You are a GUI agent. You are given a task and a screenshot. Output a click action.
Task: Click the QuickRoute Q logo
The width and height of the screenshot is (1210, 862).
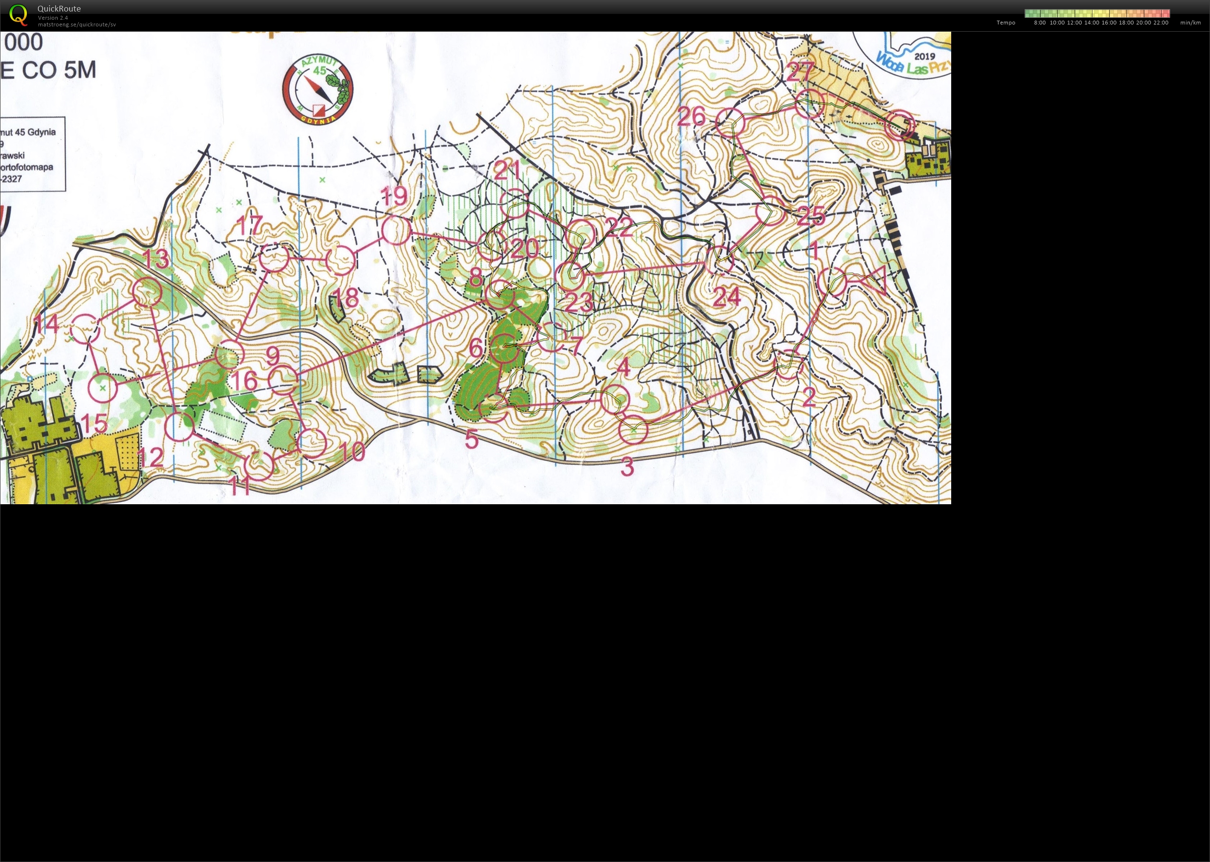[18, 14]
